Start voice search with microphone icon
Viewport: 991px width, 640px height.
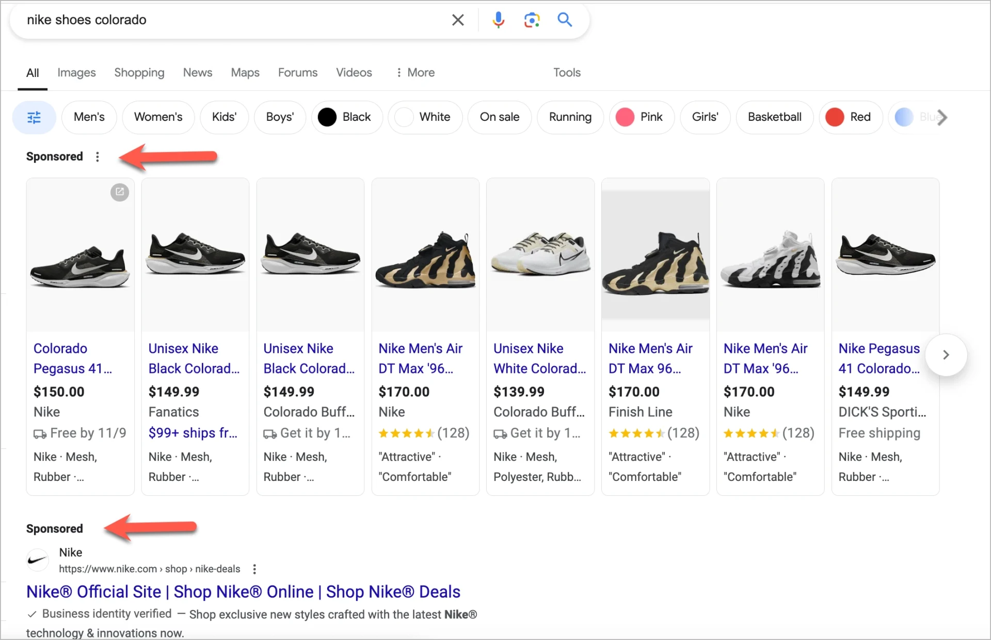498,20
